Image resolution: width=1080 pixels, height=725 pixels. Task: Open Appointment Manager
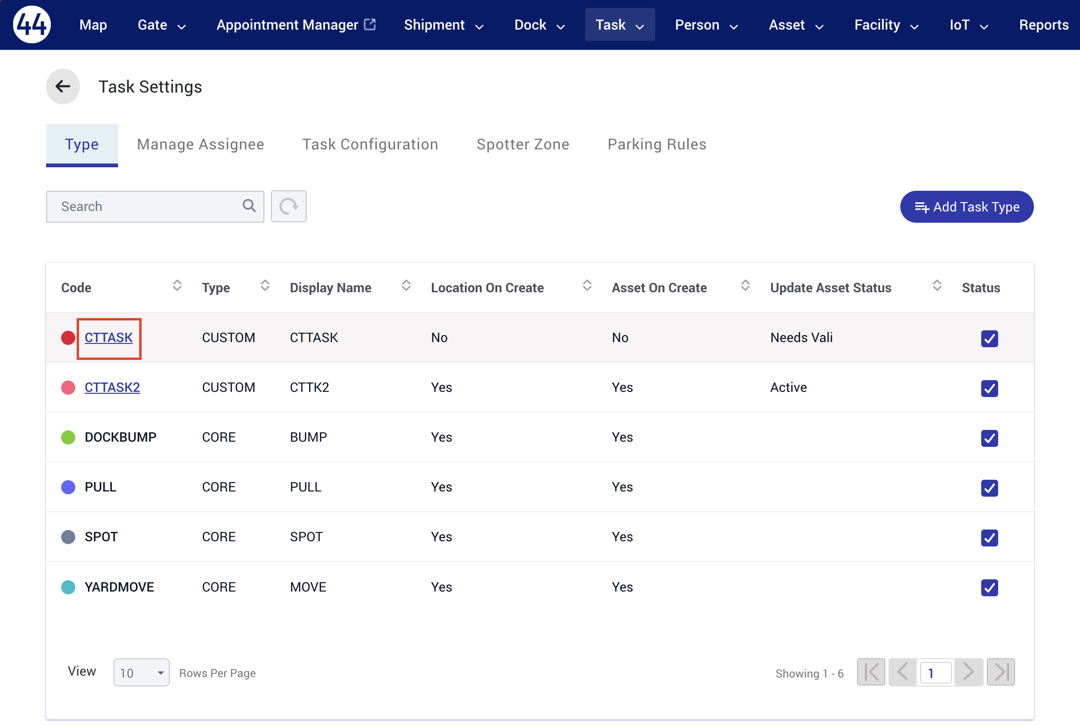296,25
